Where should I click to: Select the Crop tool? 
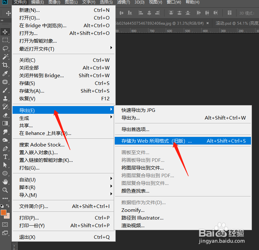click(x=5, y=64)
